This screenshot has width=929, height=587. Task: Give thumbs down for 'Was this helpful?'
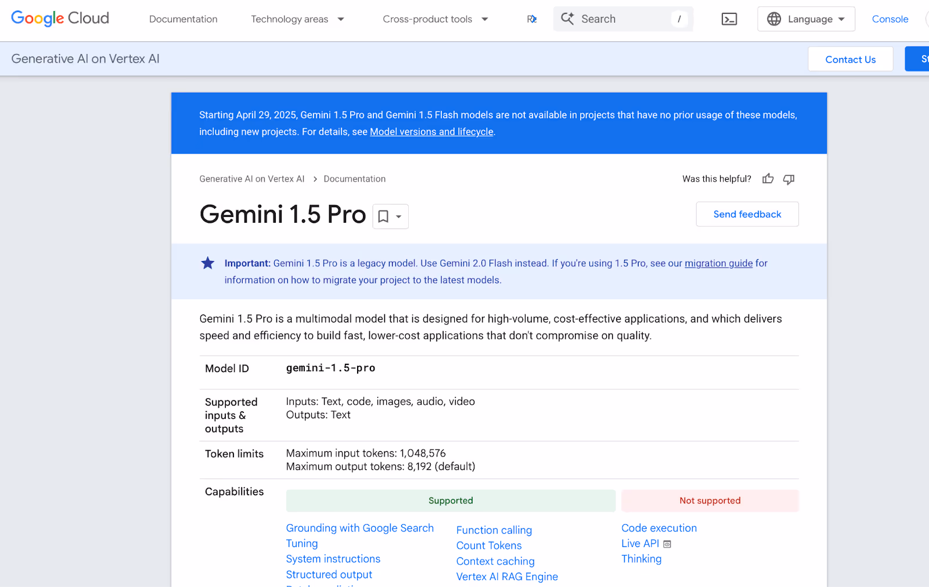[x=788, y=179]
